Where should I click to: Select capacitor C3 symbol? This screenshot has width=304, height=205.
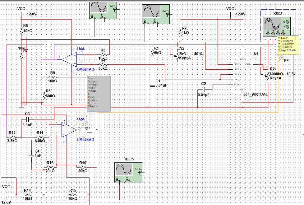(x=27, y=120)
